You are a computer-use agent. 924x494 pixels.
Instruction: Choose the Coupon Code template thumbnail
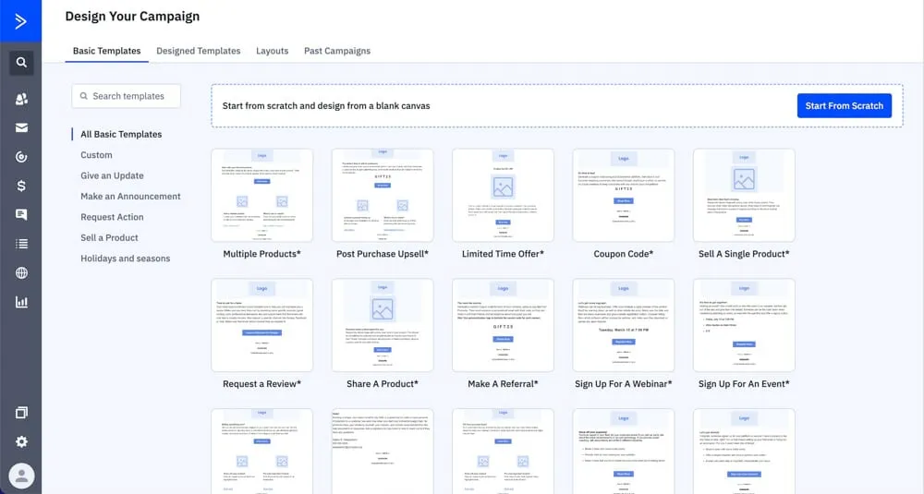(624, 195)
